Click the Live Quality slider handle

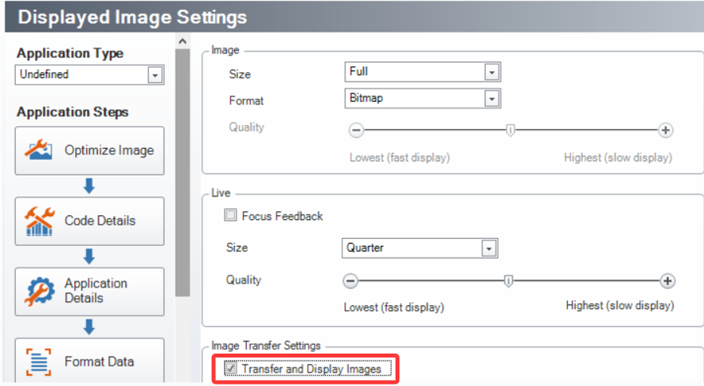pyautogui.click(x=509, y=281)
